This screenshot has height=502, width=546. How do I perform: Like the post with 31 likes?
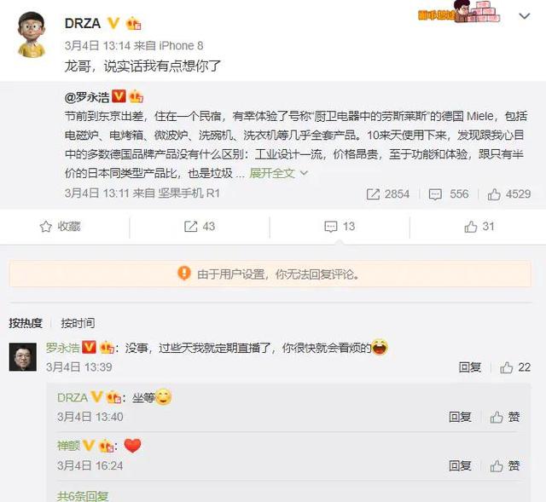[x=479, y=227]
